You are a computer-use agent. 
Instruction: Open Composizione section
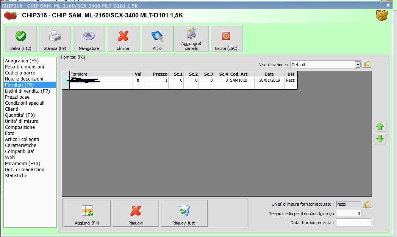(x=20, y=127)
